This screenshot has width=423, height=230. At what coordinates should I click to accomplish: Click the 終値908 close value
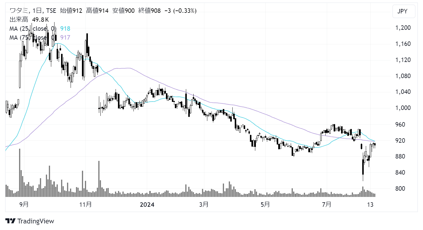tap(150, 11)
